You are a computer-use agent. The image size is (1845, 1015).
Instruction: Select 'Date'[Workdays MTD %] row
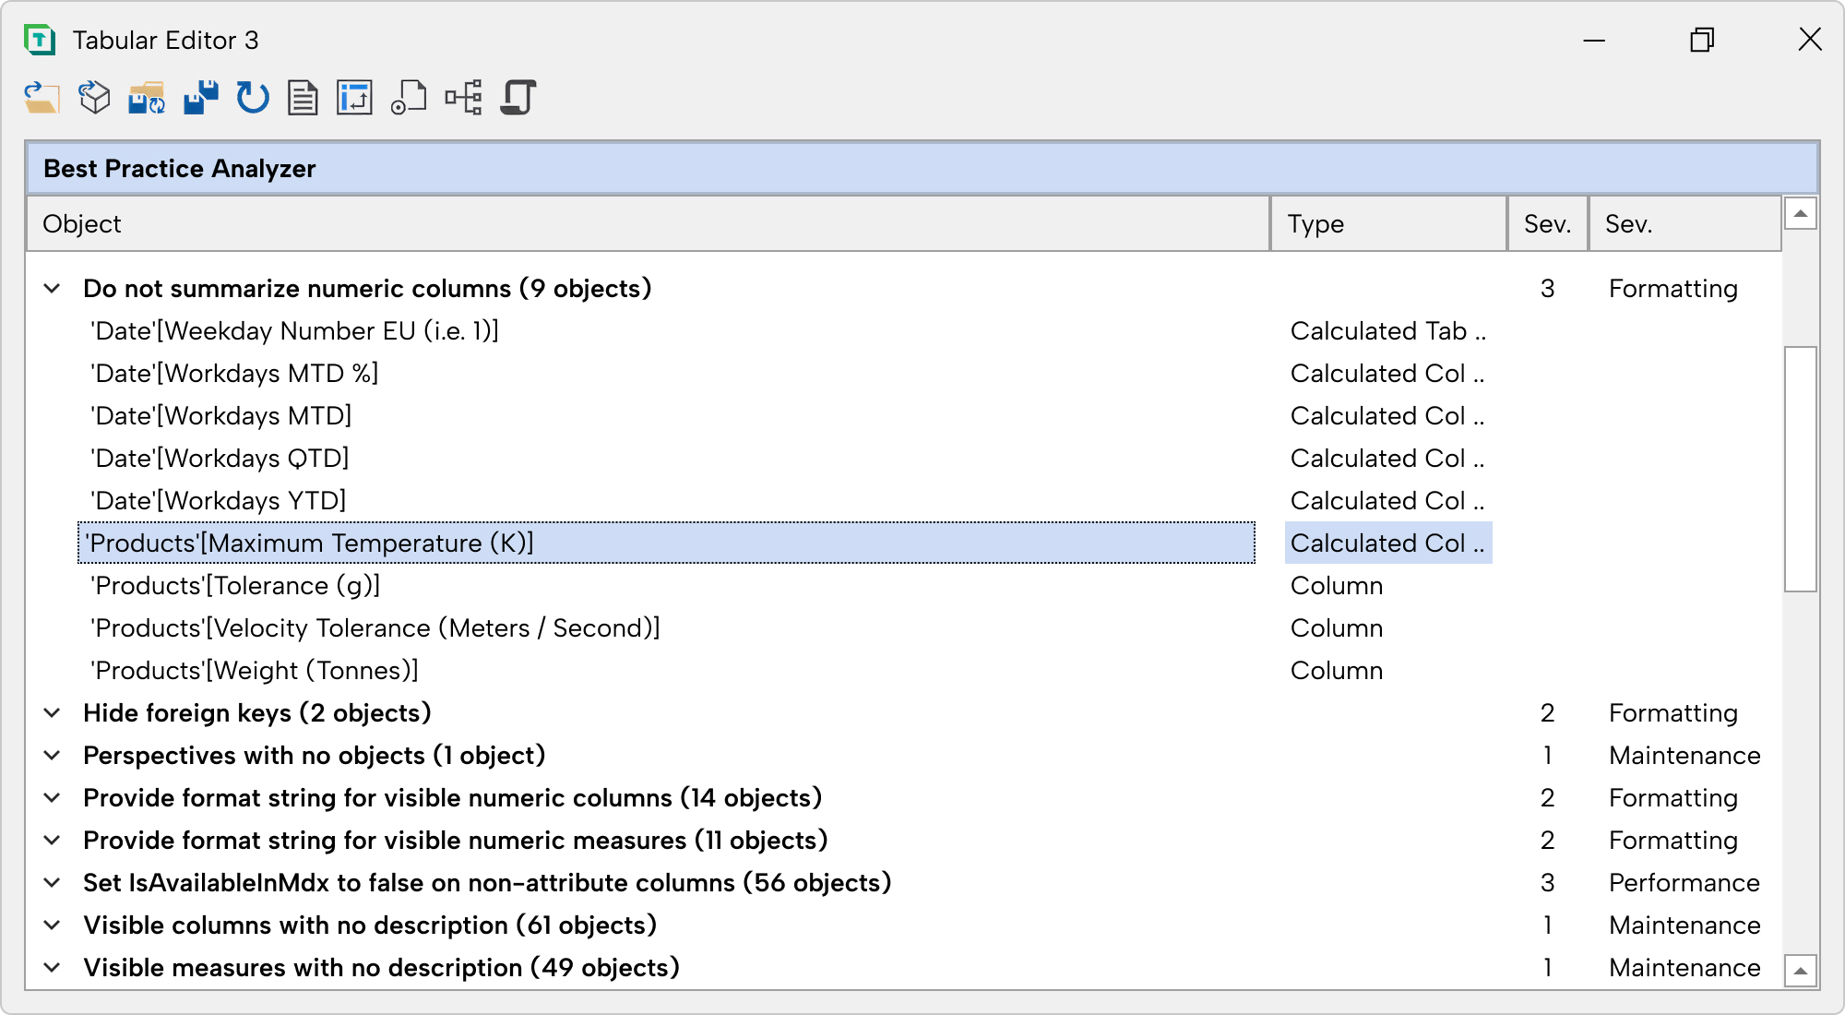tap(667, 374)
